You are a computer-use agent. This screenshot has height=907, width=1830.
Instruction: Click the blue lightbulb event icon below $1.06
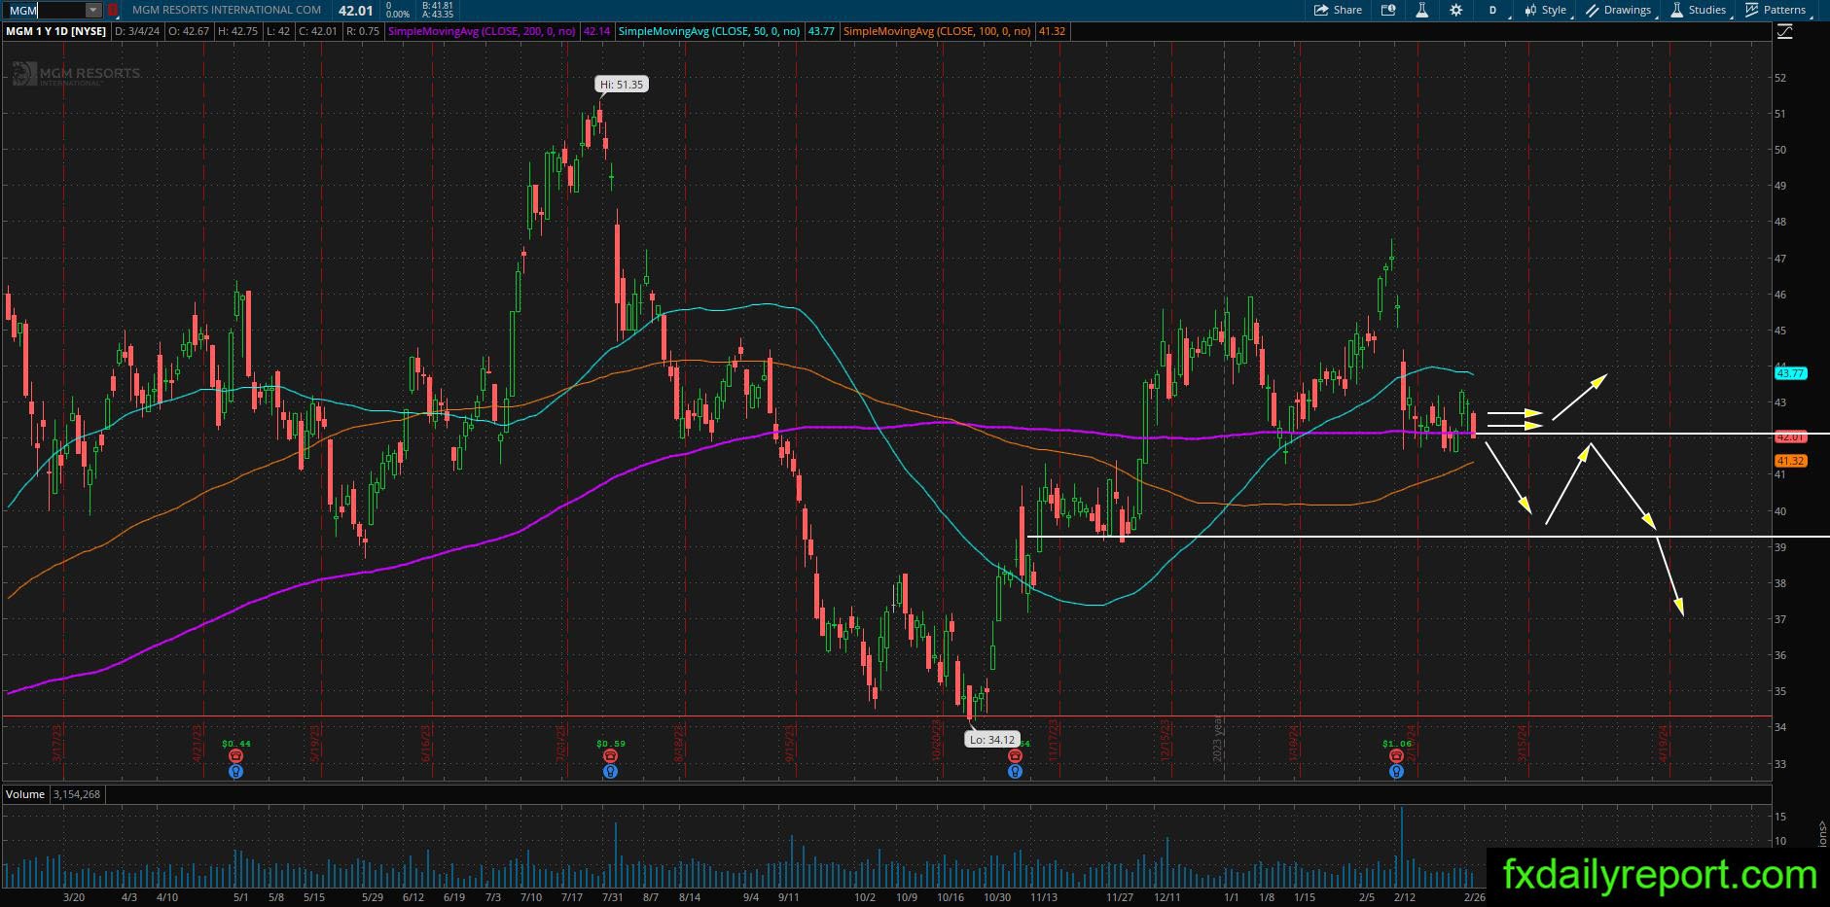tap(1397, 771)
